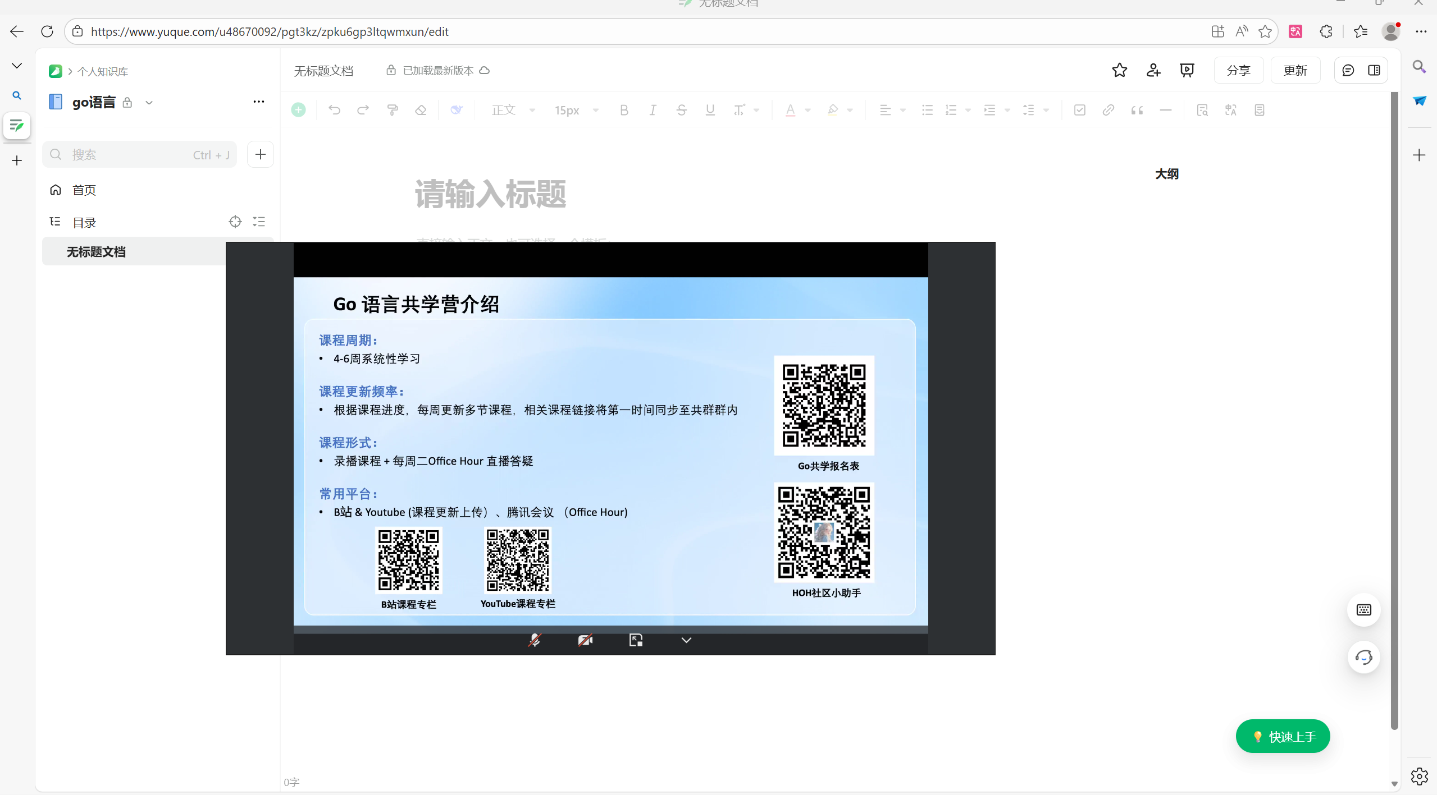This screenshot has width=1437, height=795.
Task: Open the invite collaborator icon
Action: 1153,70
